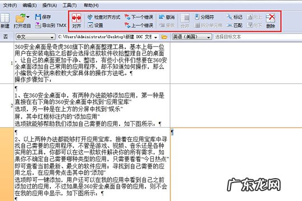Expand the 打开项目 dropdown arrow
Image resolution: width=302 pixels, height=201 pixels.
(28, 17)
